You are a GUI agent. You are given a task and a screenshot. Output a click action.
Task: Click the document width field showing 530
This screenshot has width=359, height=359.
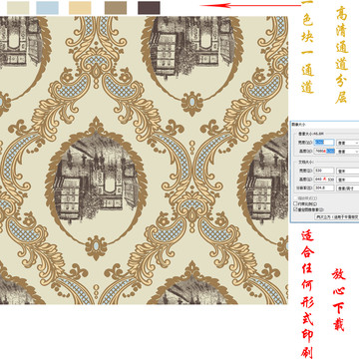(x=324, y=171)
